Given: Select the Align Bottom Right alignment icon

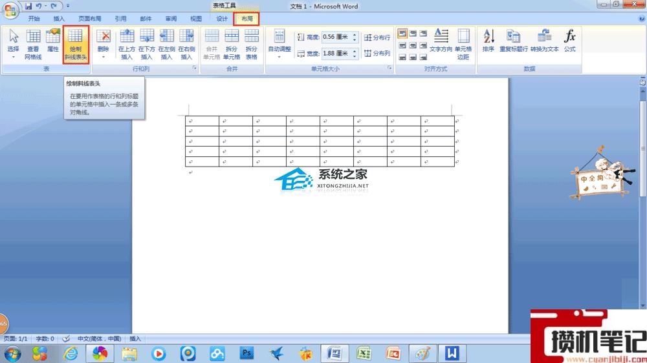Looking at the screenshot, I should pyautogui.click(x=423, y=57).
